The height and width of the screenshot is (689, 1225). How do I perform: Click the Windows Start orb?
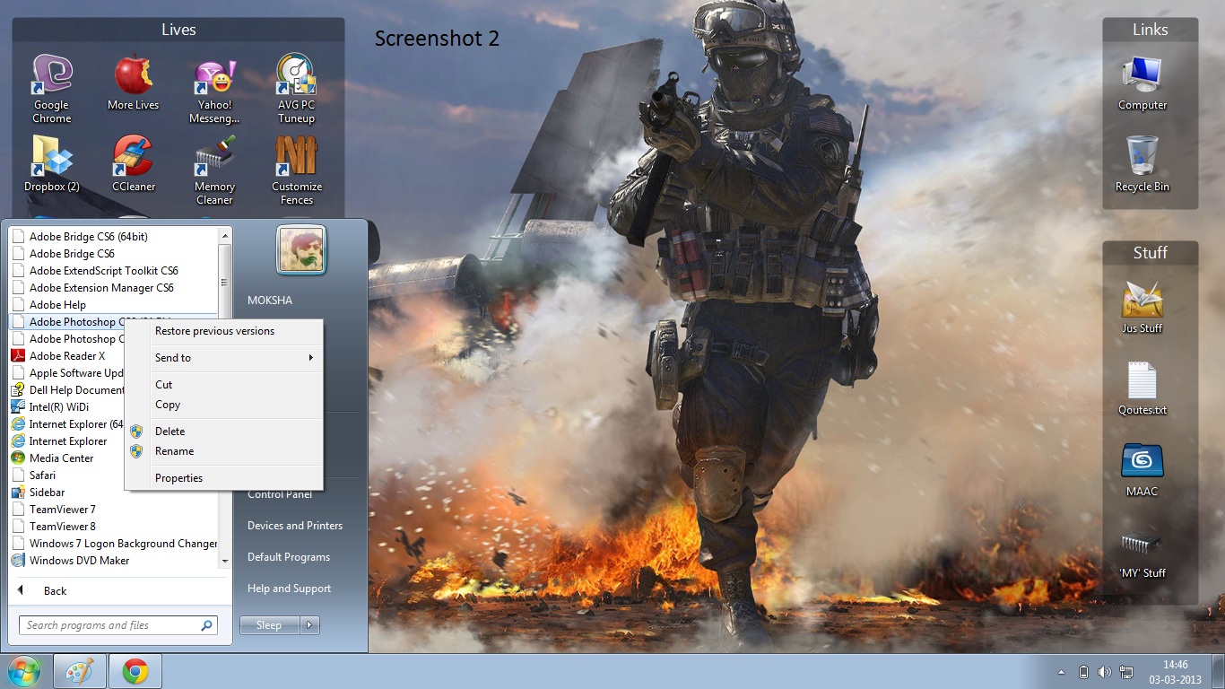click(24, 671)
